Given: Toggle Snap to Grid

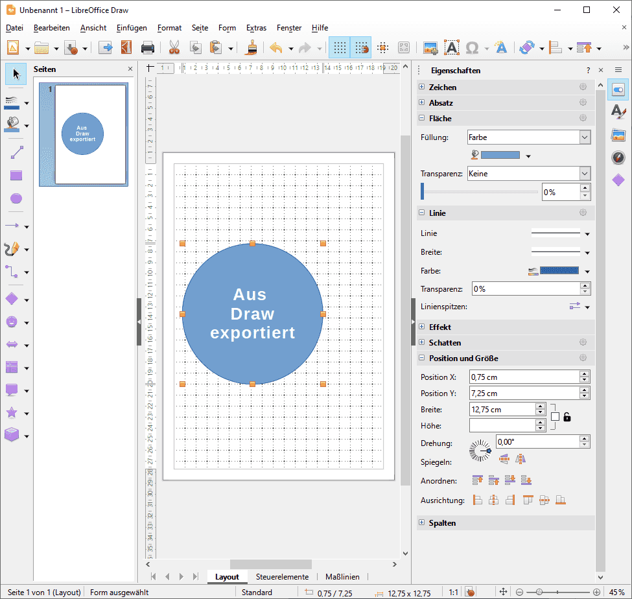Looking at the screenshot, I should pos(361,48).
